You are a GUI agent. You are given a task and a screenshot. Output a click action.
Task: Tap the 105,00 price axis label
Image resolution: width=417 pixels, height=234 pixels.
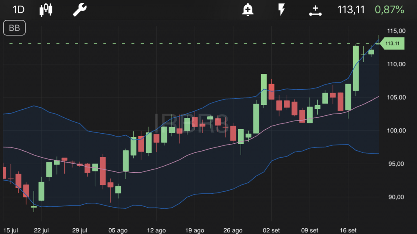396,97
